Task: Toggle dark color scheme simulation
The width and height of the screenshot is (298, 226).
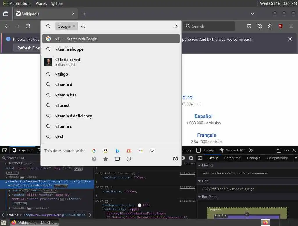Action: pos(183,158)
